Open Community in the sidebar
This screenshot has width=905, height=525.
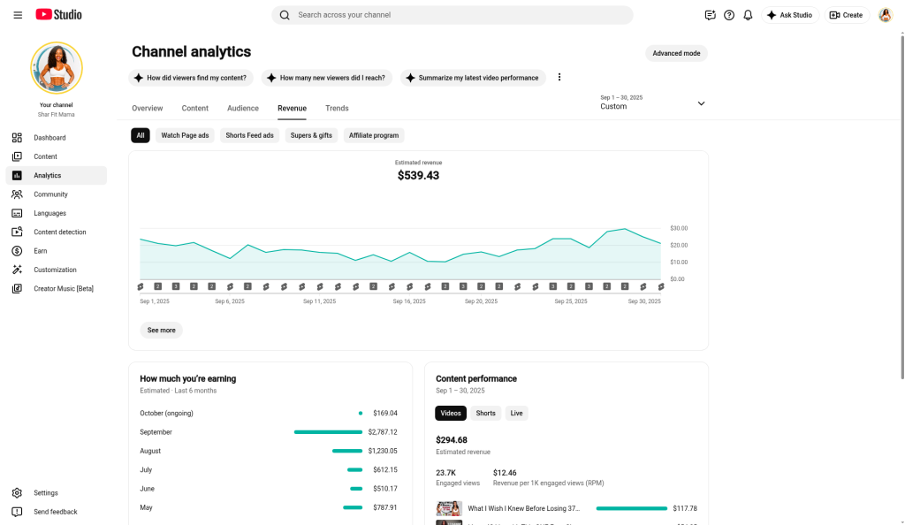click(57, 194)
